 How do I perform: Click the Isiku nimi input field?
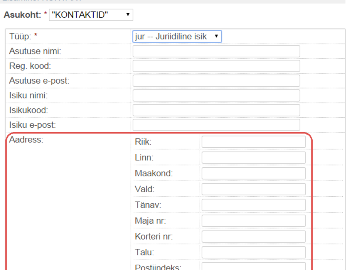(216, 95)
